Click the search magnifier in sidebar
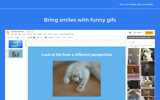Image resolution: width=160 pixels, height=100 pixels. (x=130, y=42)
